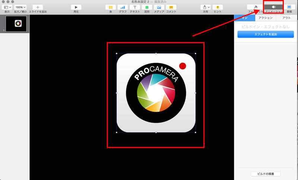Click the 名称未設定 2 document title

pyautogui.click(x=140, y=2)
